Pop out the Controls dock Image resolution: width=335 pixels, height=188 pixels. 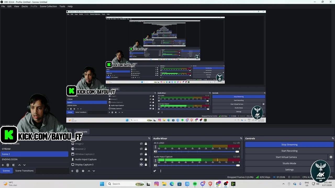tap(333, 138)
